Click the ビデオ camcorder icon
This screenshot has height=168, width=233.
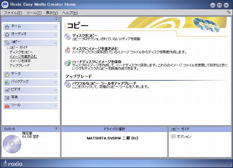click(x=7, y=90)
